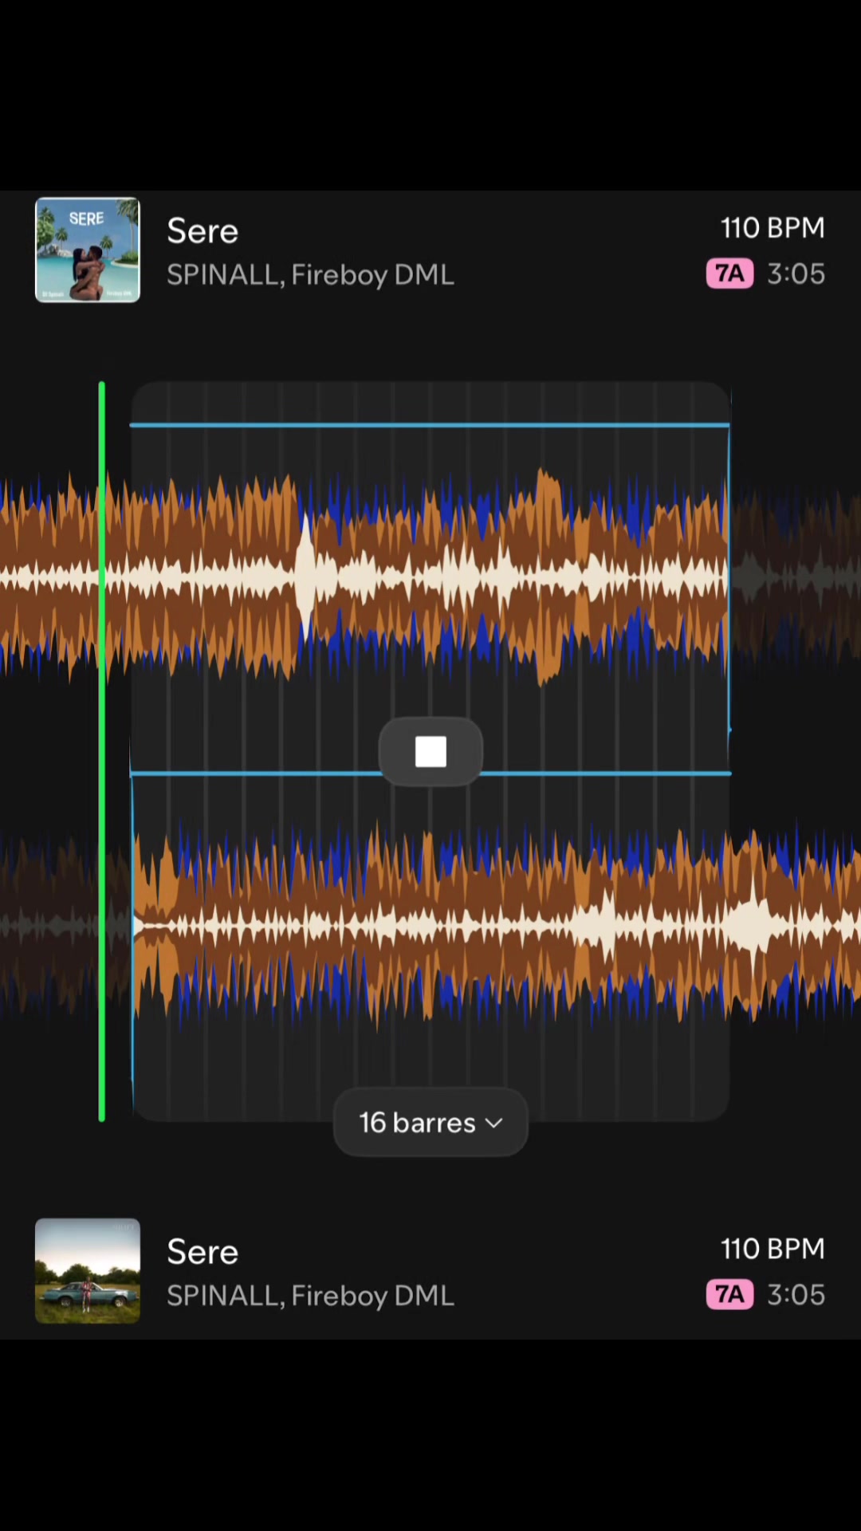Tap the bottom track title Sere

[x=202, y=1252]
